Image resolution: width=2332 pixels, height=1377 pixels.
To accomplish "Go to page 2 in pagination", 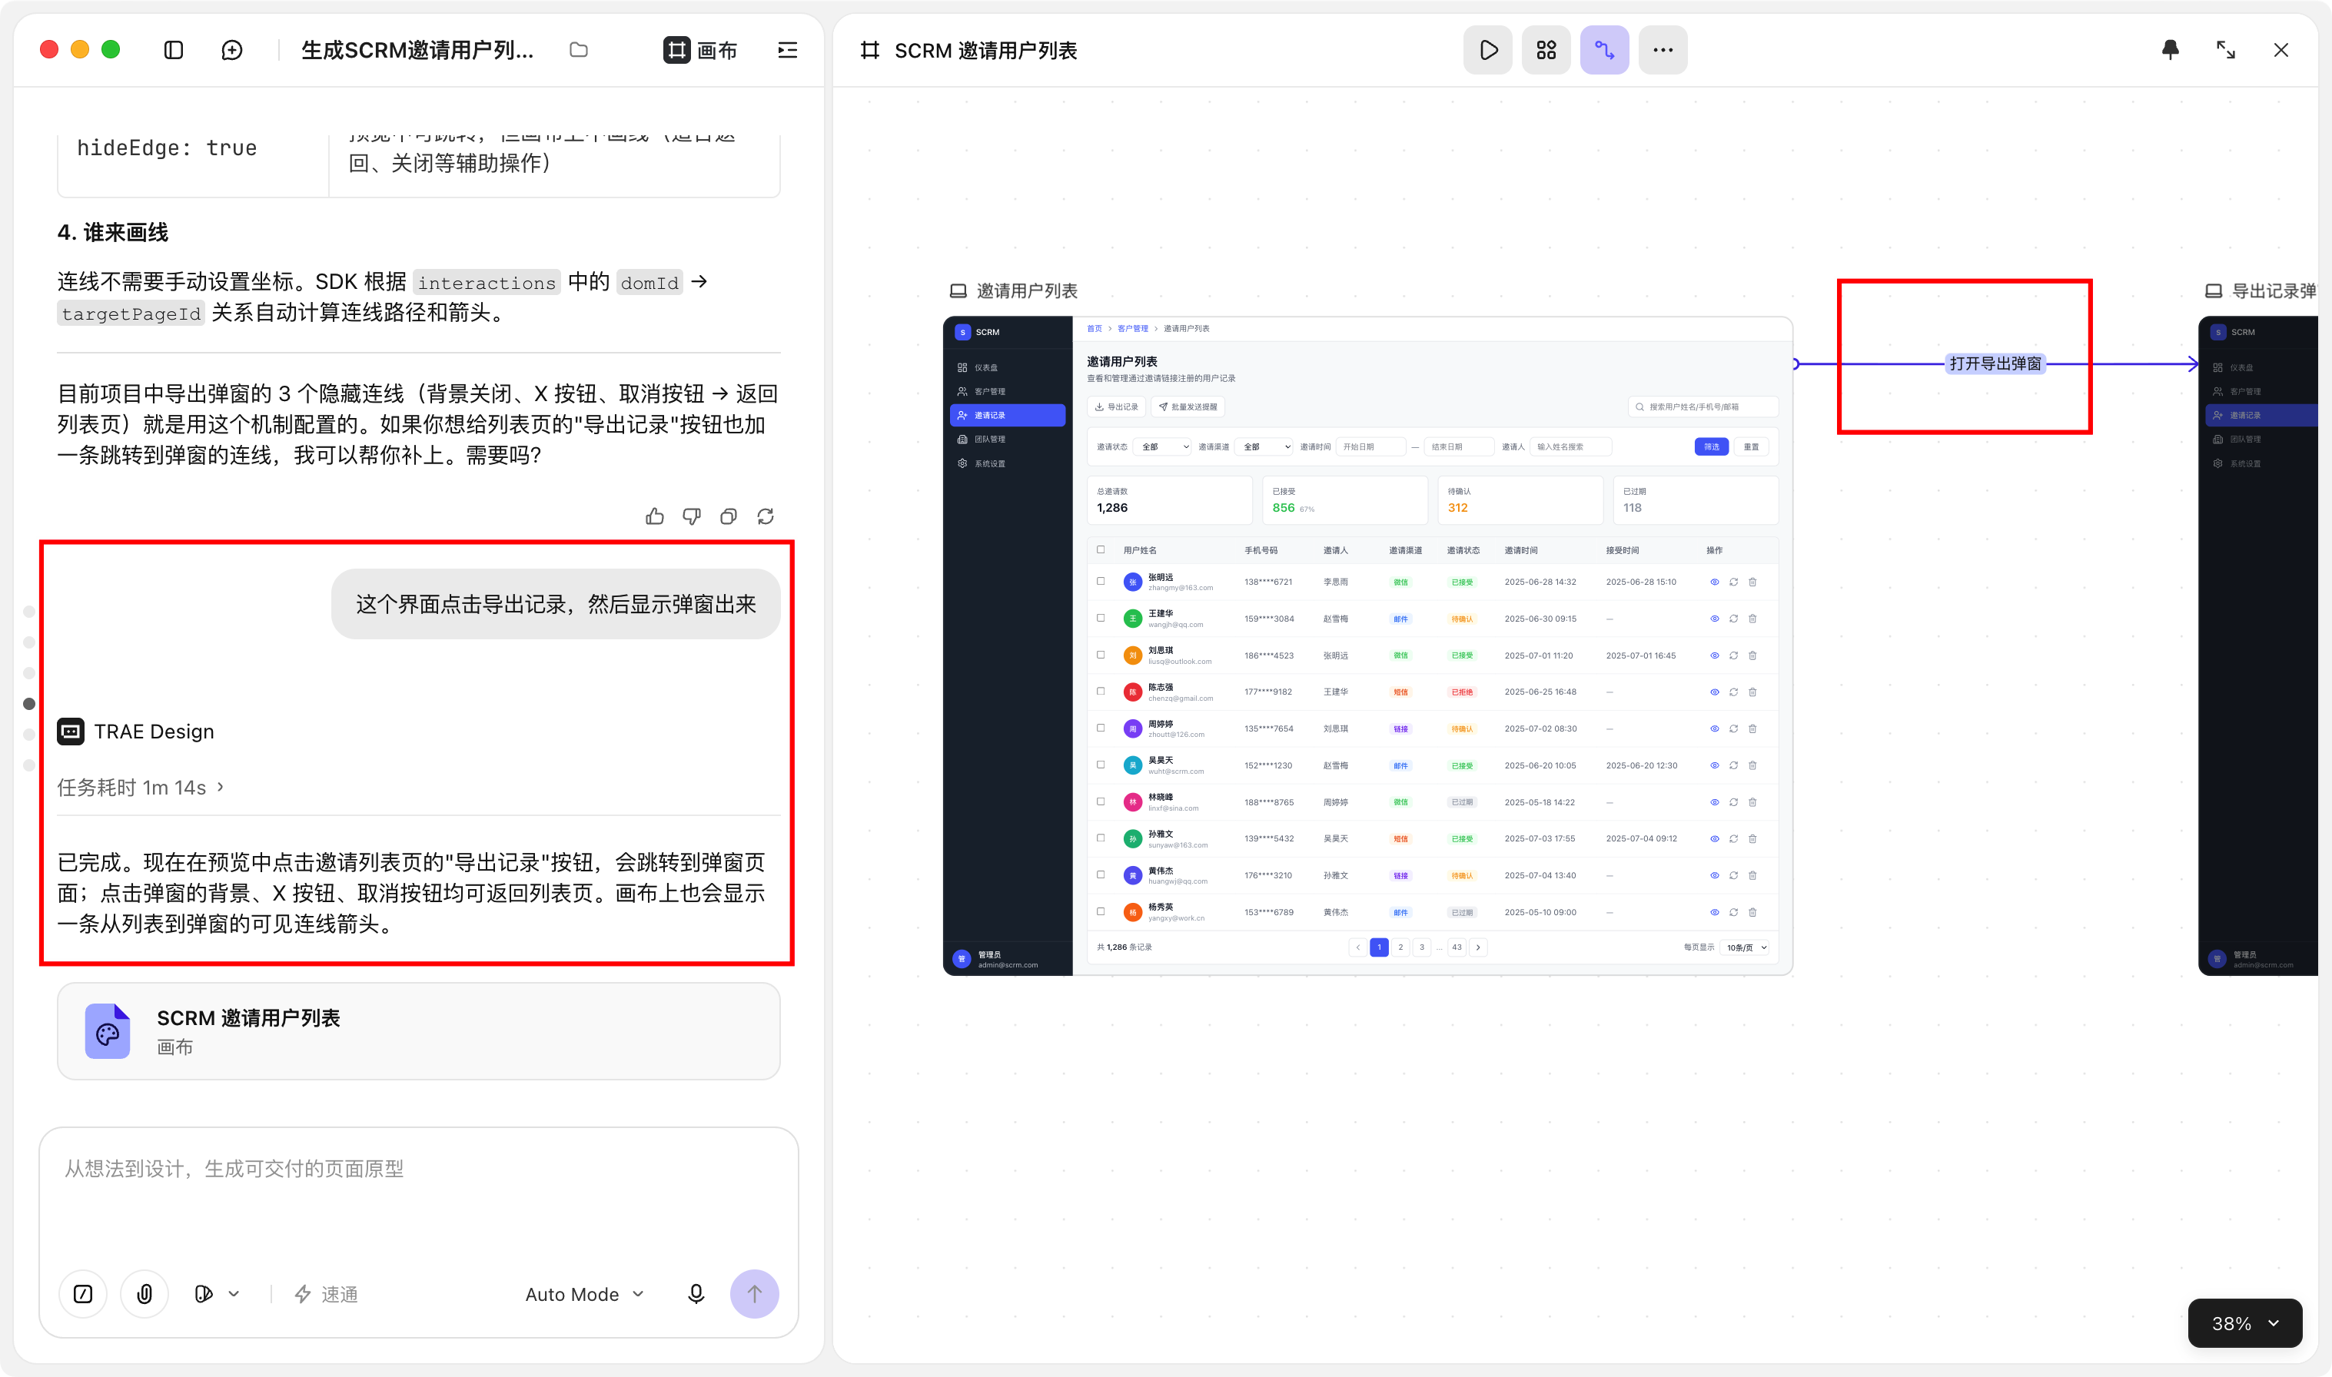I will [1400, 947].
